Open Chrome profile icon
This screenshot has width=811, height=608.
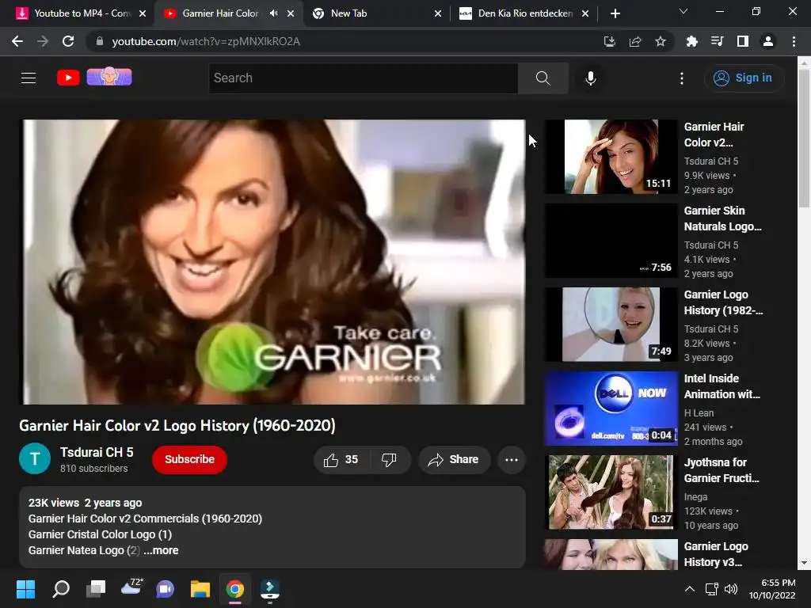point(768,41)
